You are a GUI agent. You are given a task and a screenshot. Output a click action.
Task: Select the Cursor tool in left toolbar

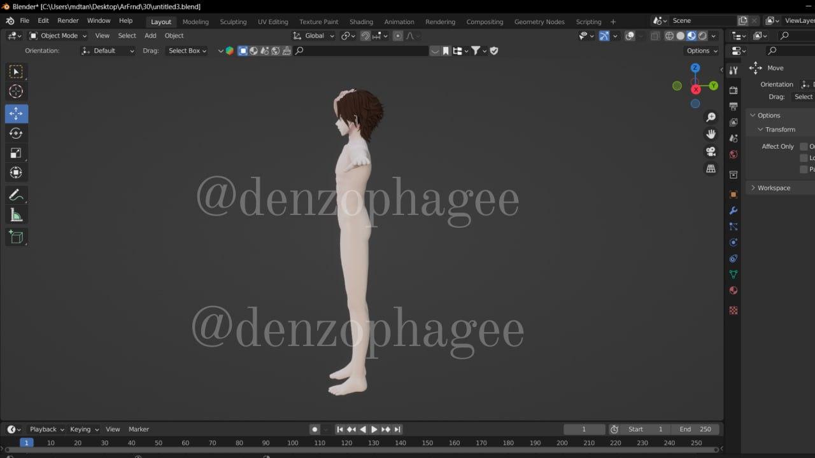(x=17, y=92)
